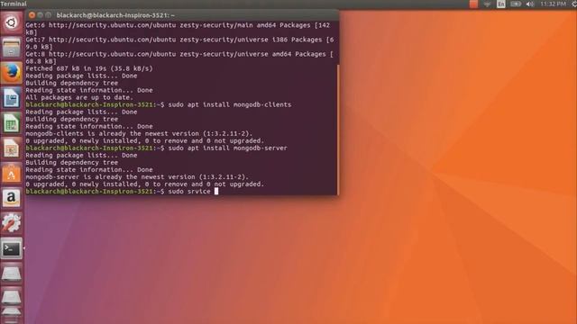Open LibreOffice Writer from launcher
This screenshot has height=324, width=577.
point(12,98)
